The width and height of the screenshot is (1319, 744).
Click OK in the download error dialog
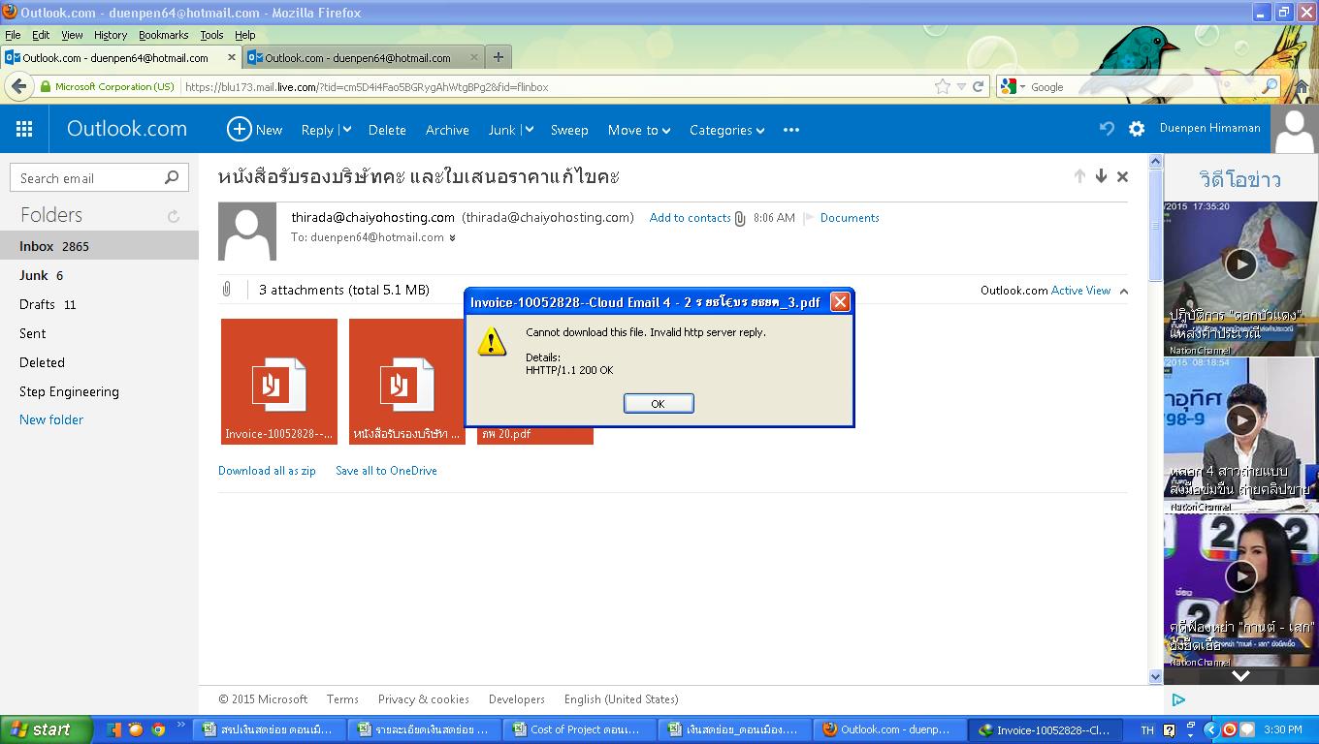point(658,403)
